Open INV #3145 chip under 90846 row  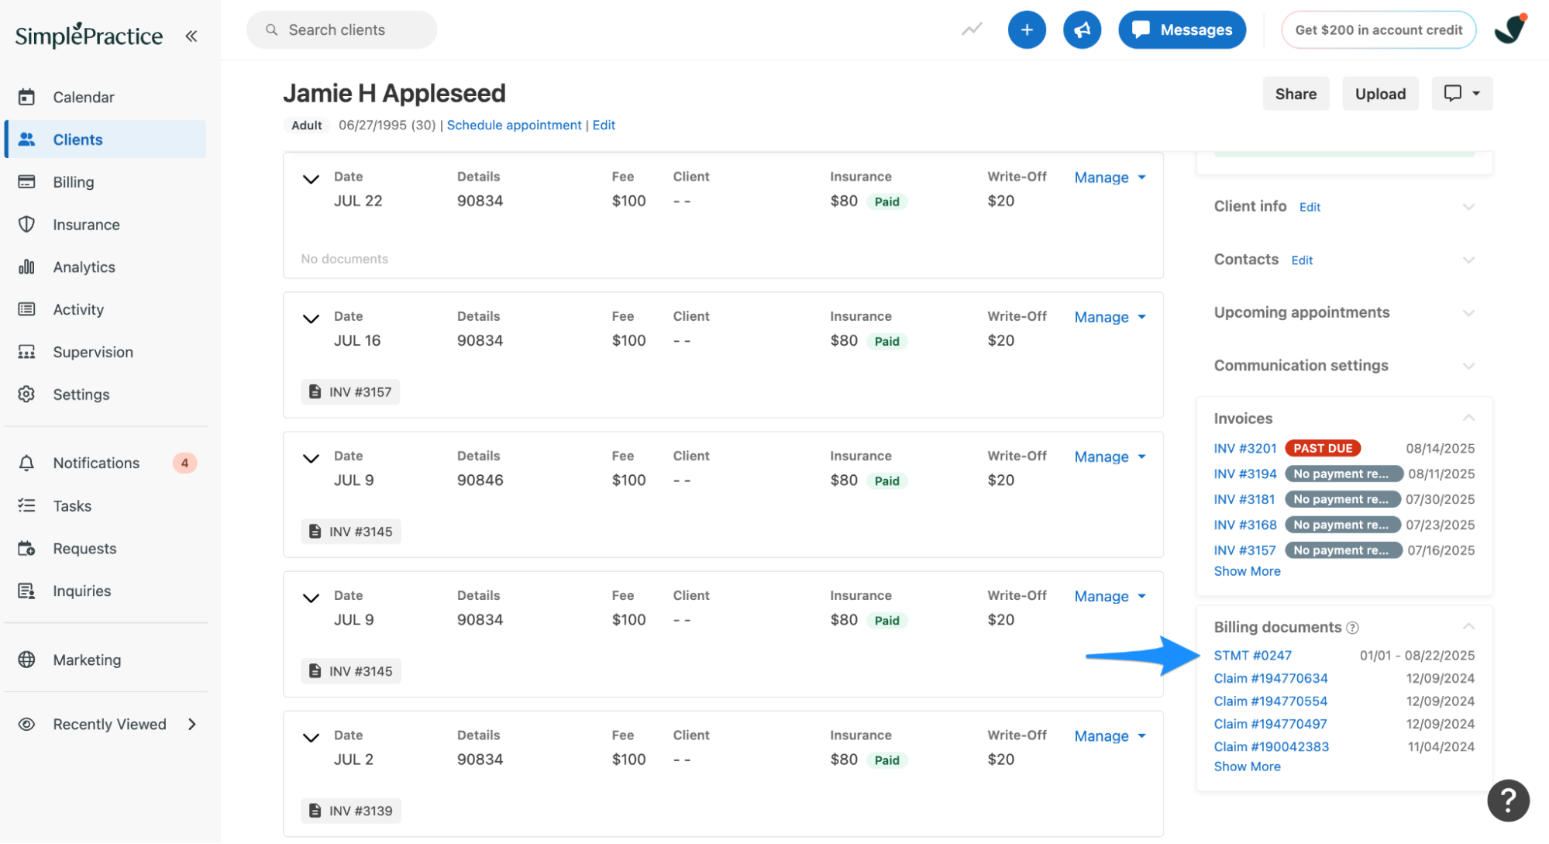tap(351, 531)
